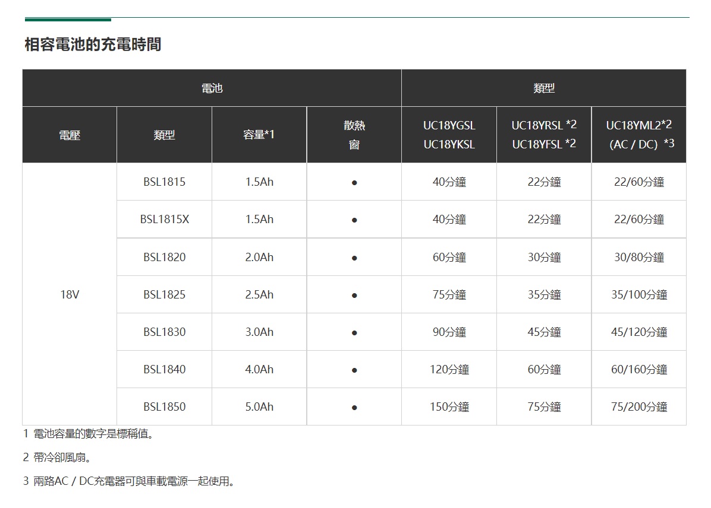Click footnote 2 about 帶冷卻風扇
This screenshot has height=508, width=711.
[x=58, y=458]
